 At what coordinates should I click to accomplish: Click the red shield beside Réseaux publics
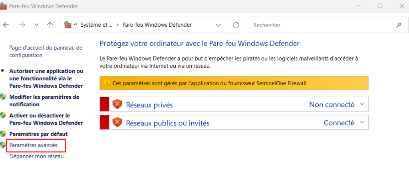[x=117, y=123]
